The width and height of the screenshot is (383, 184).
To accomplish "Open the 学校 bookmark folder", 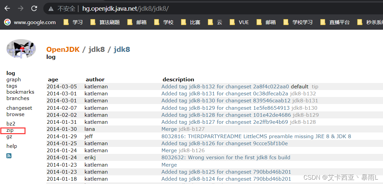I will (164, 22).
